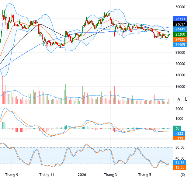Click the Tháng 3 time axis label
This screenshot has width=191, height=177.
click(x=110, y=175)
